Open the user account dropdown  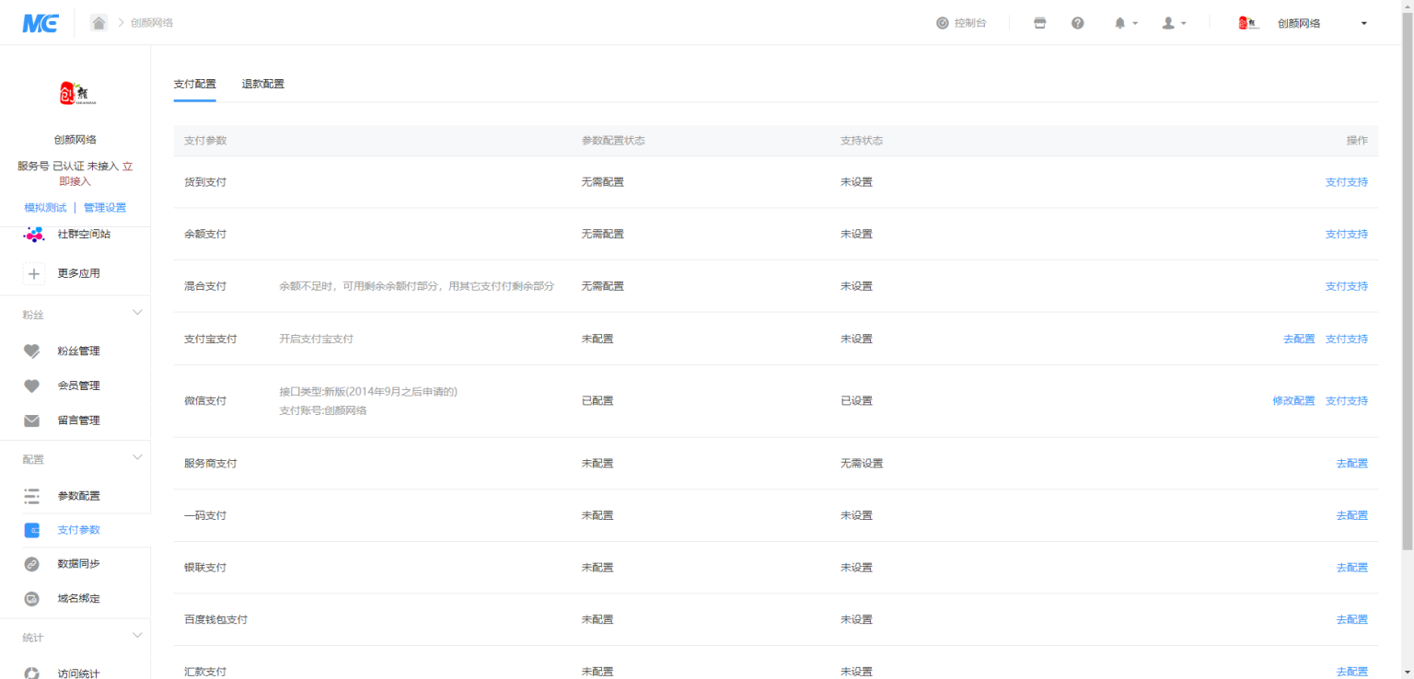pyautogui.click(x=1174, y=23)
